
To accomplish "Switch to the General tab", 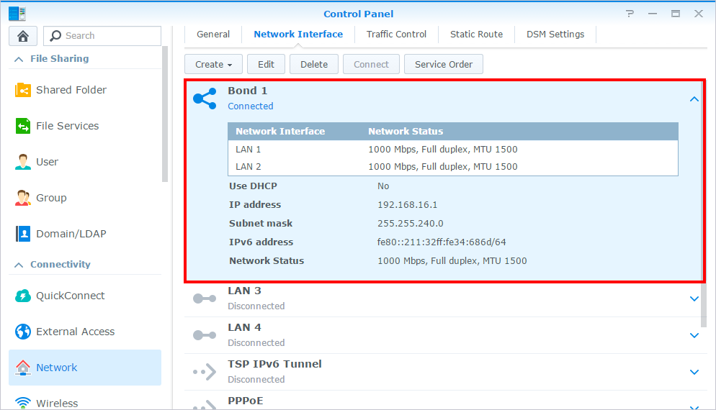I will point(213,35).
